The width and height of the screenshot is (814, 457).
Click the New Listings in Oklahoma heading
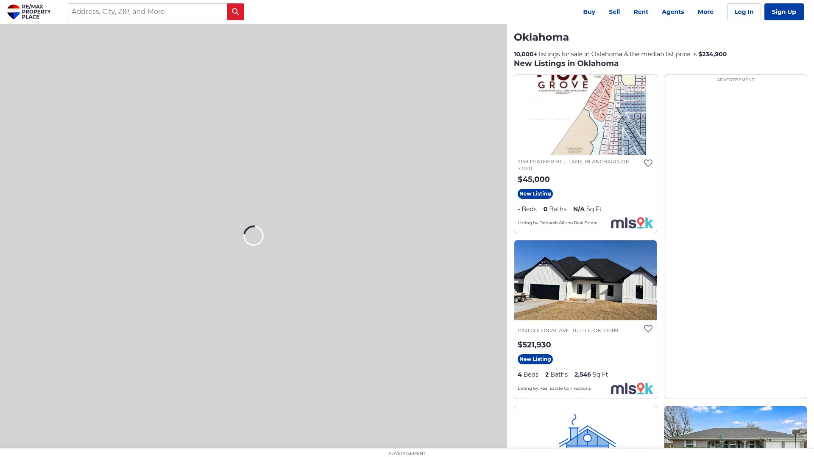(566, 63)
